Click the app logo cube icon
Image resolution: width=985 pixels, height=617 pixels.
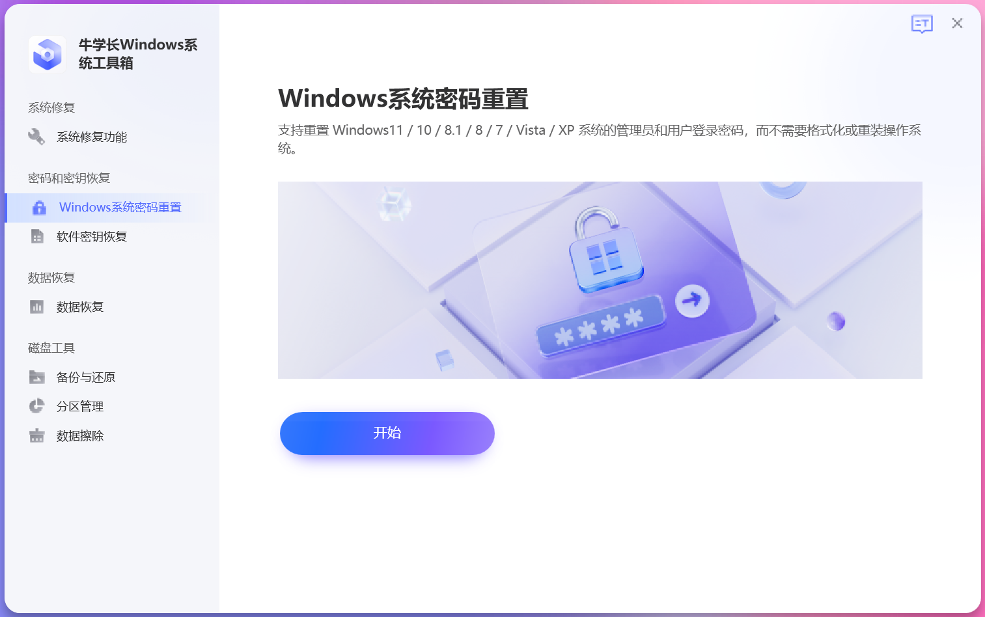48,54
